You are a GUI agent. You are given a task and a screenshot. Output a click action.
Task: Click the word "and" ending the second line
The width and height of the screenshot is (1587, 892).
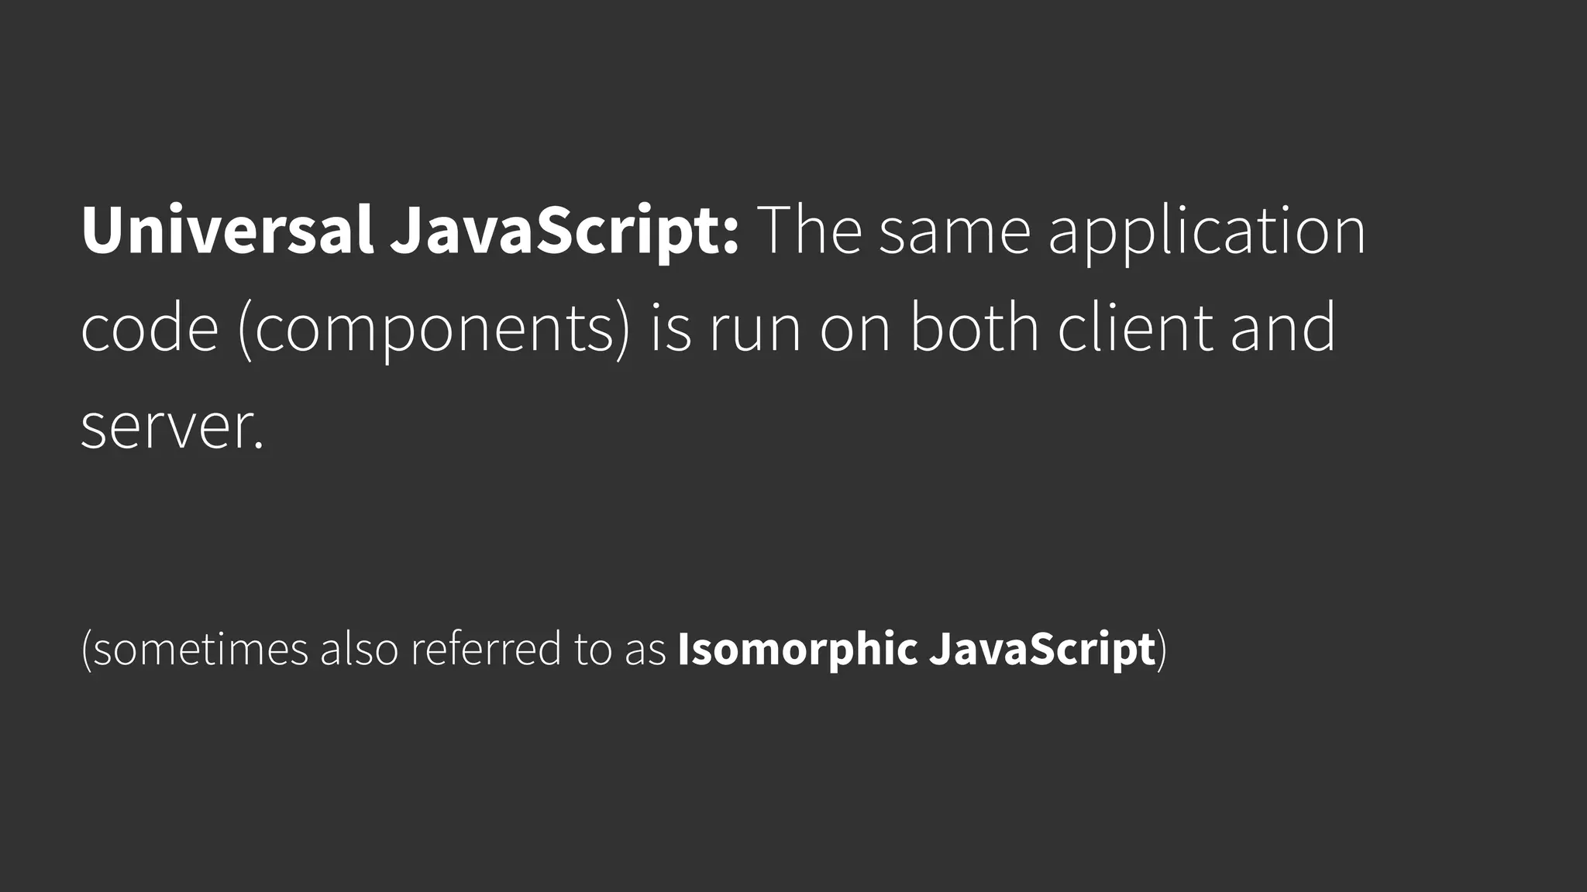[1283, 328]
